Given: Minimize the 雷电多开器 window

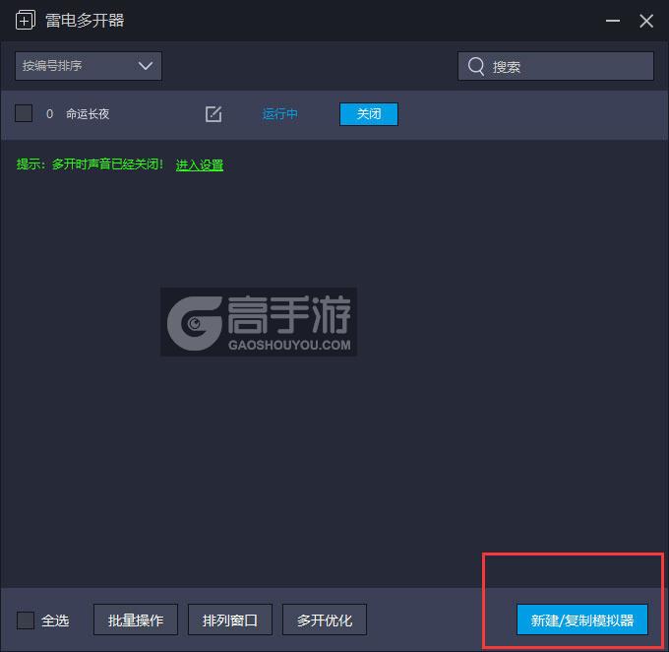Looking at the screenshot, I should (612, 21).
